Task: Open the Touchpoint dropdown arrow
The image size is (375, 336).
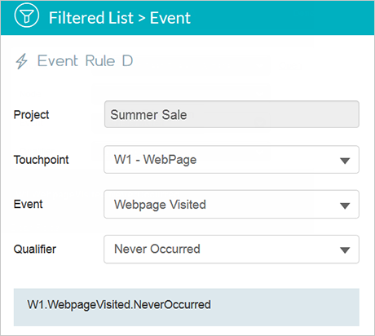Action: coord(345,161)
